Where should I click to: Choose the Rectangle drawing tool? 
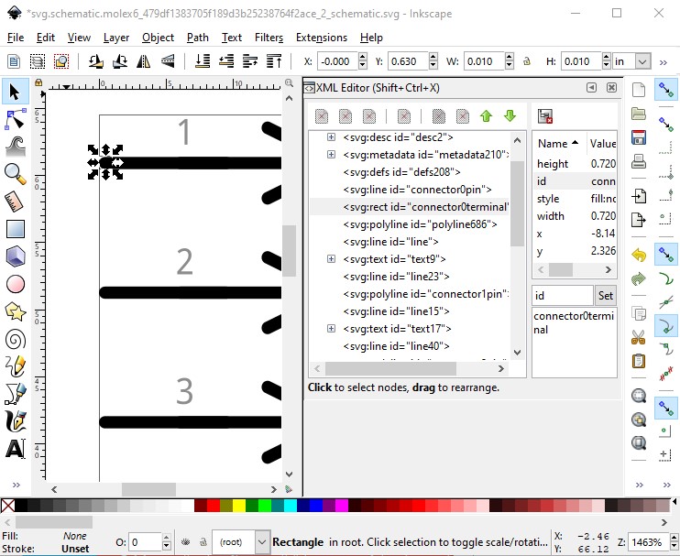click(16, 229)
